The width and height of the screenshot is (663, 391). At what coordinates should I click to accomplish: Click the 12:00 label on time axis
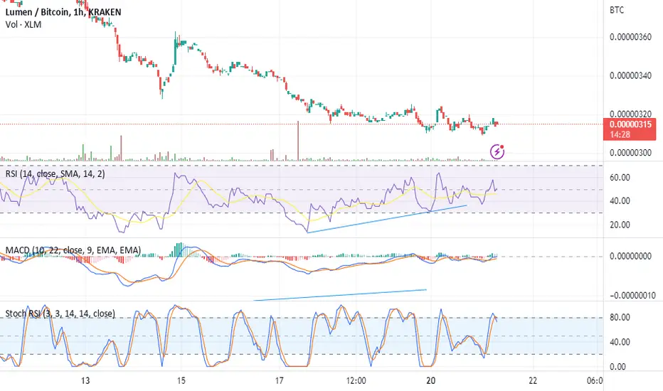click(x=356, y=380)
